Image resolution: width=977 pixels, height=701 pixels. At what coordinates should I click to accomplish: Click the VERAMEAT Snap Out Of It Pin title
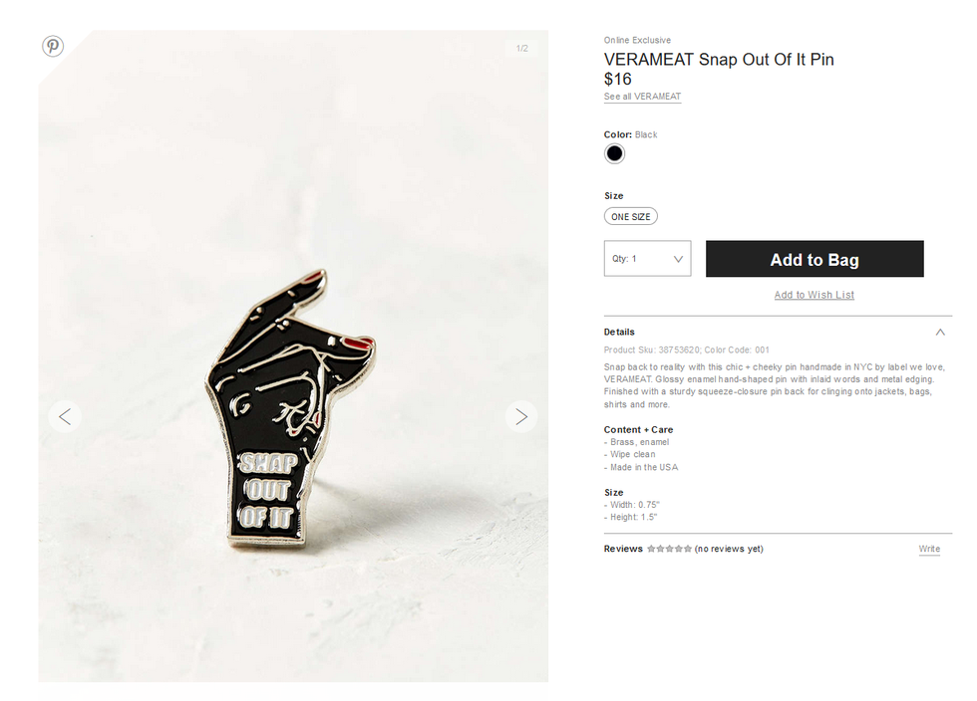(719, 59)
